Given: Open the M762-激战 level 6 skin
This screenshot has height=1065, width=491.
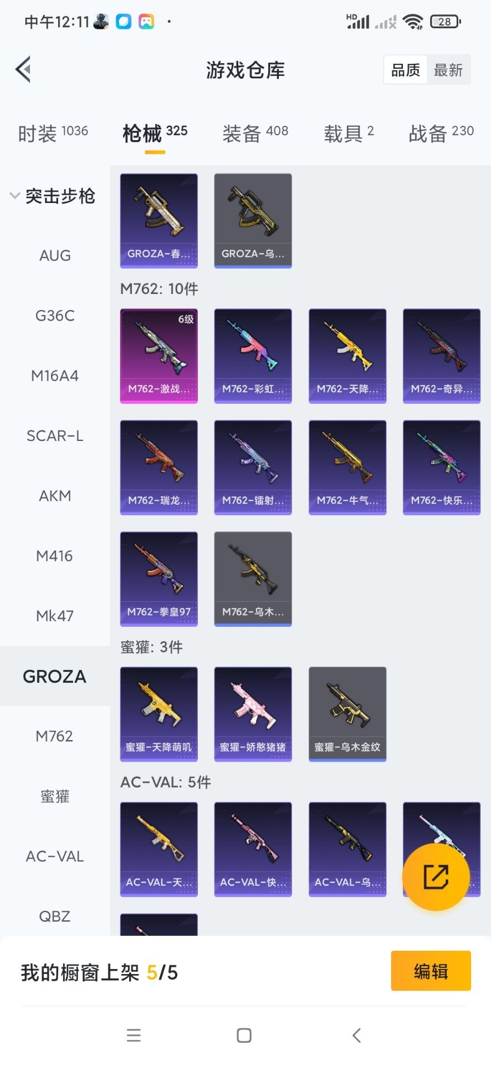Looking at the screenshot, I should tap(159, 356).
